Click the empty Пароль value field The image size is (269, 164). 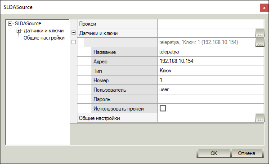211,99
